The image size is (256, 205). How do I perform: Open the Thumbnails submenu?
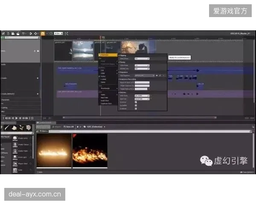click(x=108, y=88)
